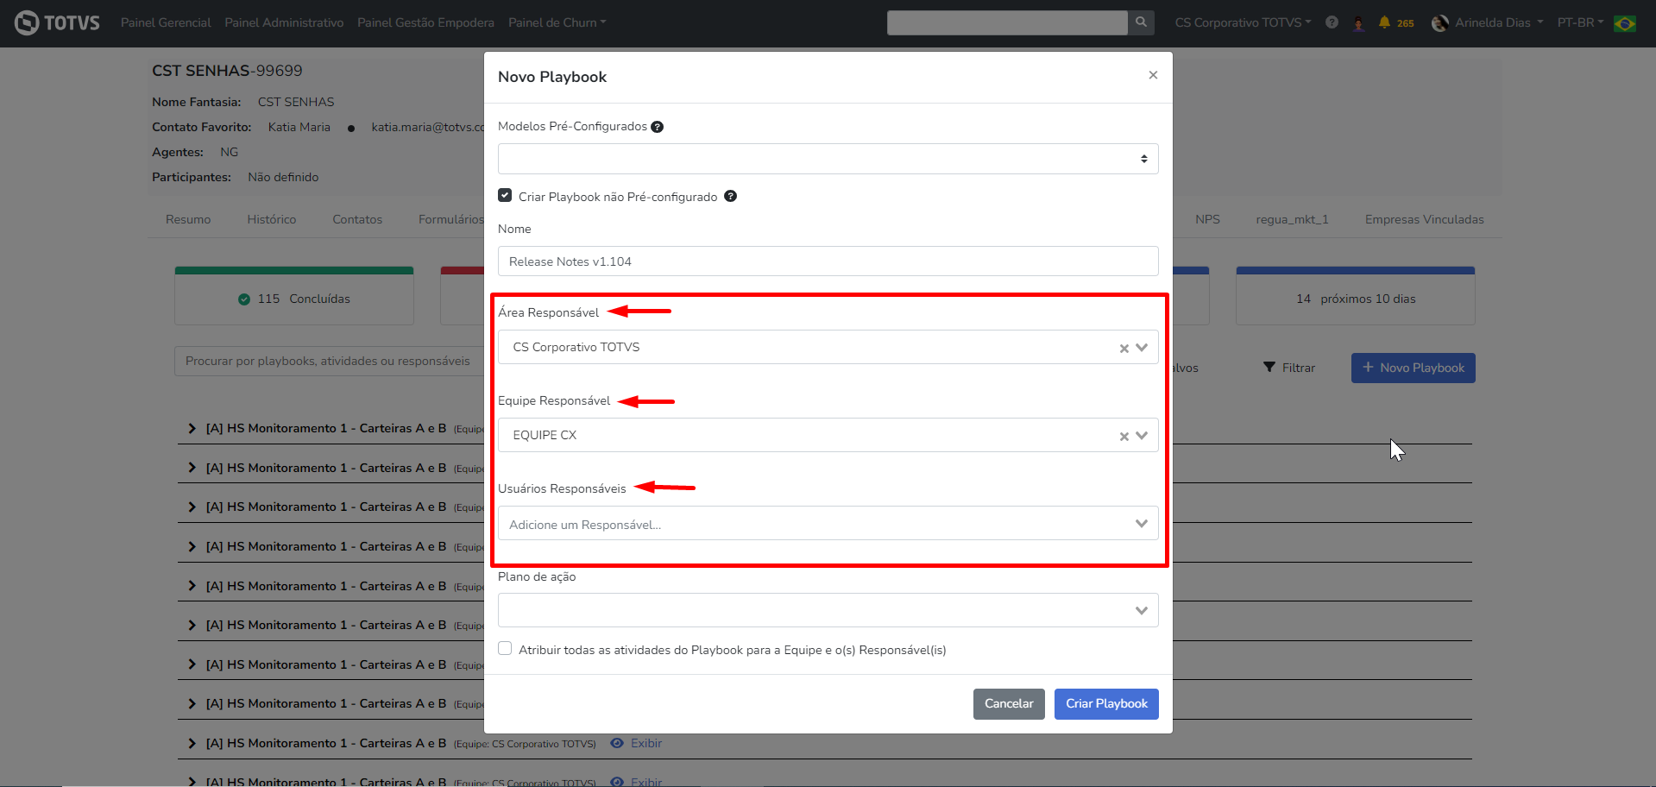Close the Novo Playbook dialog with X
This screenshot has height=787, width=1656.
1153,75
